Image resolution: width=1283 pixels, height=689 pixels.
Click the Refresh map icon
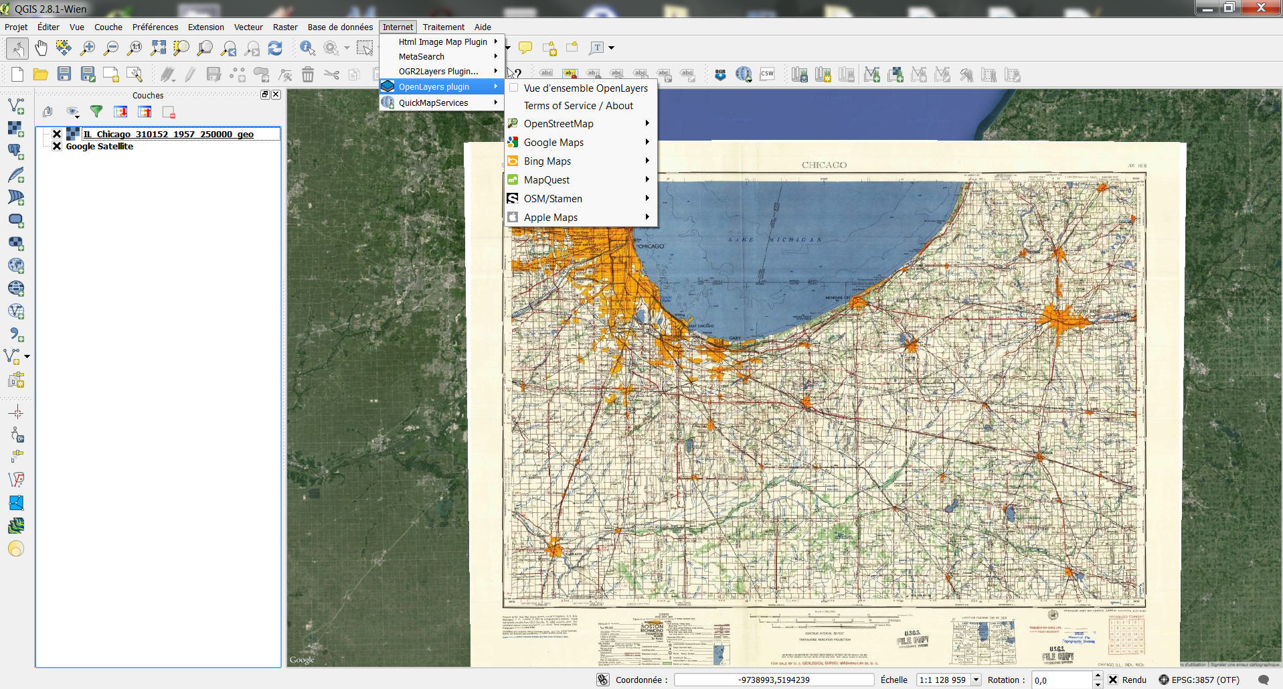275,48
